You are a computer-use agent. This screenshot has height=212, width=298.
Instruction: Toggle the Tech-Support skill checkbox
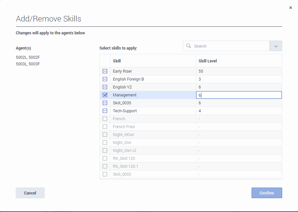point(105,111)
